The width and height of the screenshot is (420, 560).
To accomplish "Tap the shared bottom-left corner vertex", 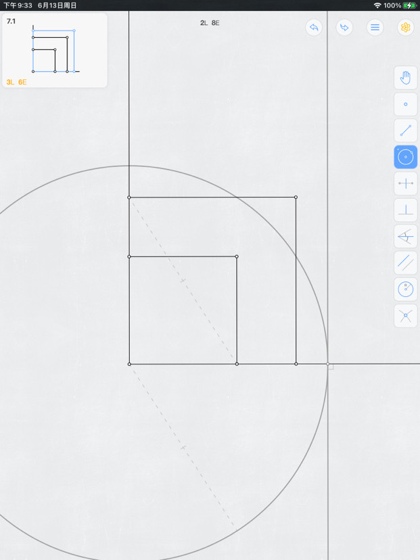I will (129, 364).
